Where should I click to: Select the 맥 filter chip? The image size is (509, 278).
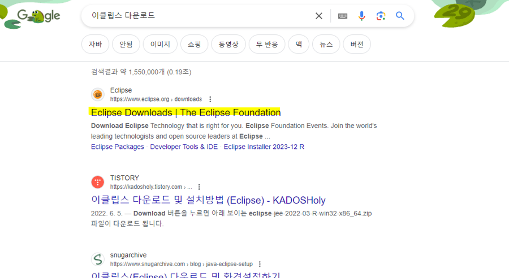[299, 45]
